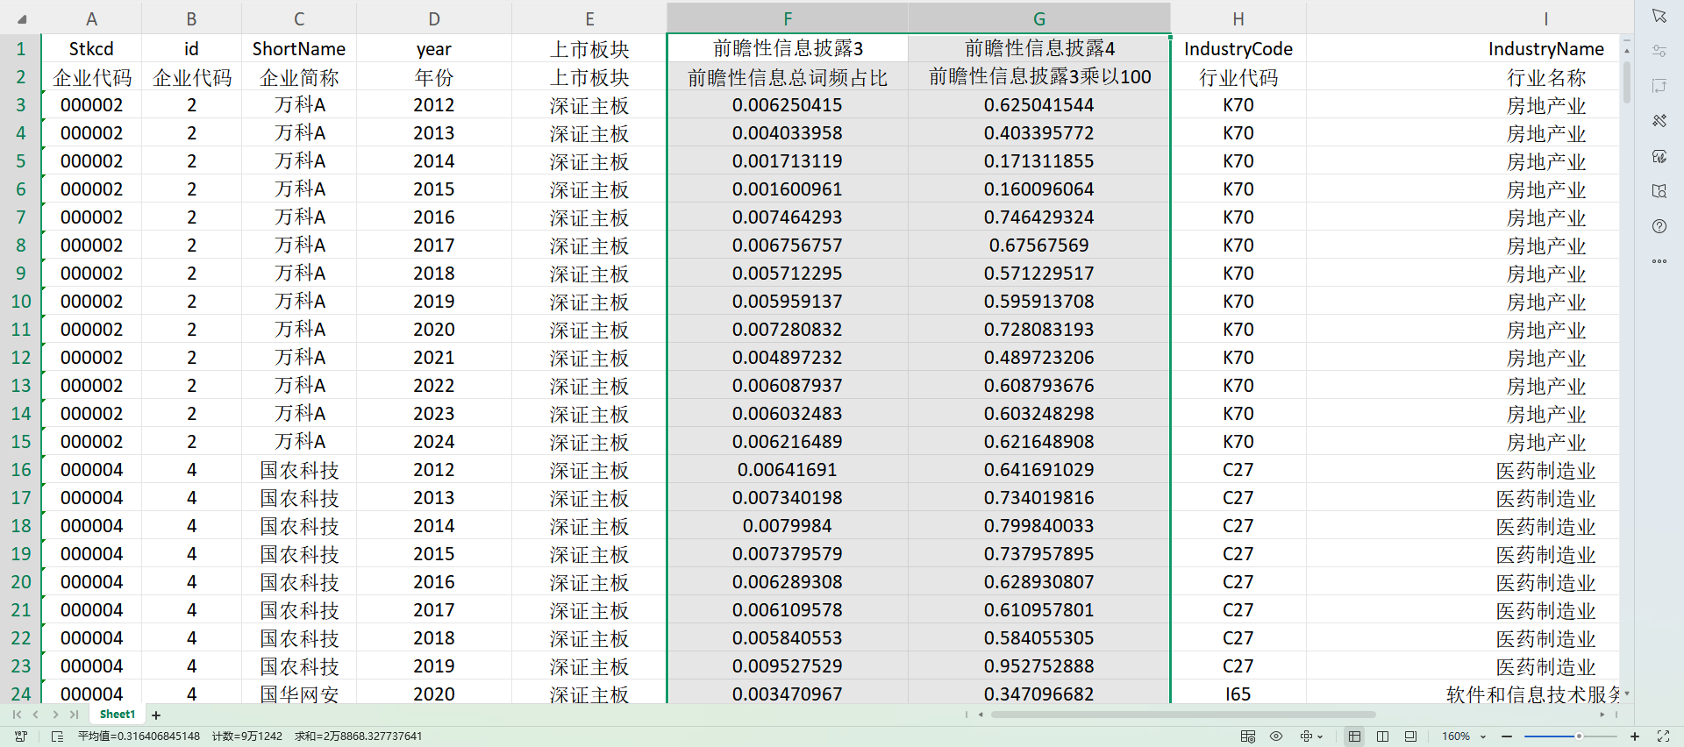Expand the reading mode crosshair dropdown arrow

(x=1320, y=736)
